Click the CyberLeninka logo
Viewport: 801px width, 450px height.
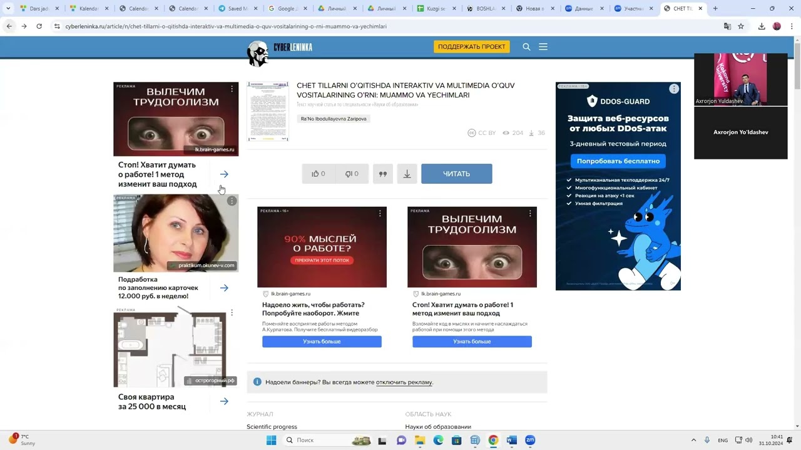coord(280,53)
